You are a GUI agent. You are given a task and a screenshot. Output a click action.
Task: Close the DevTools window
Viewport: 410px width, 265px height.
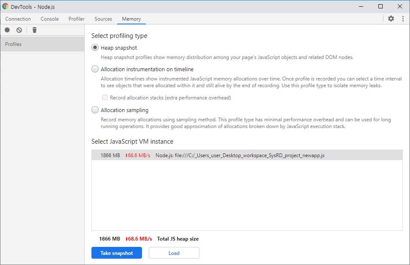[400, 7]
